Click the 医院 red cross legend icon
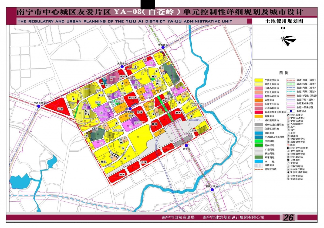324x228 pixels. (x=288, y=145)
